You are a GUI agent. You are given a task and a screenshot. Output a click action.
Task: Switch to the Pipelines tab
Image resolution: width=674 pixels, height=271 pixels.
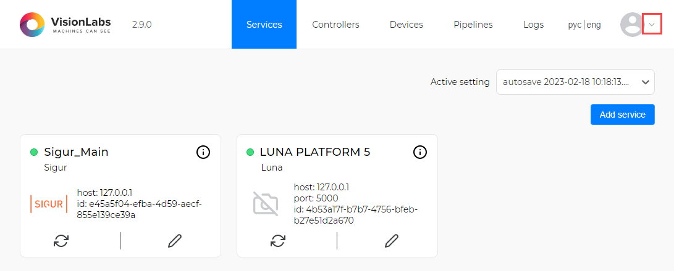(x=473, y=25)
